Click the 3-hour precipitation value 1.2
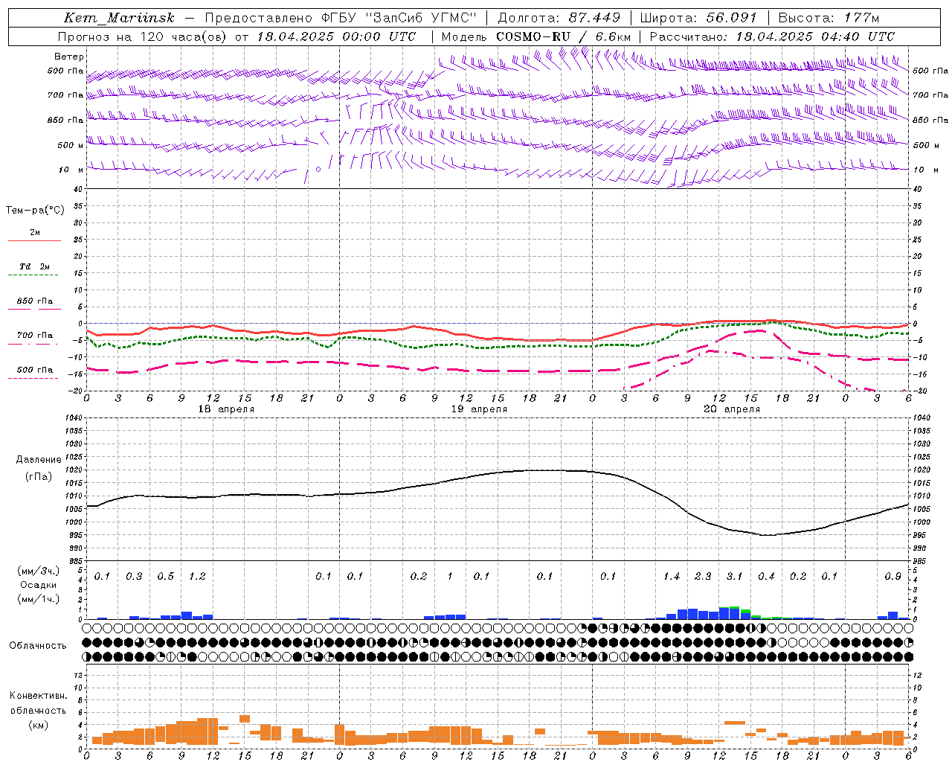952x762 pixels. (x=197, y=577)
